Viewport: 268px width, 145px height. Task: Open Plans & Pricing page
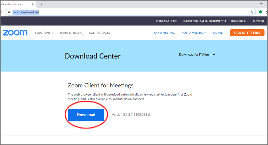pos(71,33)
